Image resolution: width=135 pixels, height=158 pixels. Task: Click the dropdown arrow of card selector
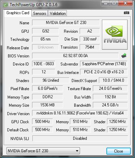point(77,151)
